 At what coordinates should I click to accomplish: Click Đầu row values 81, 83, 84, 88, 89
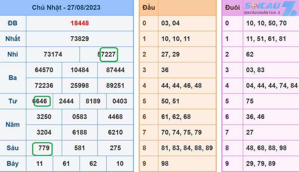point(187,148)
